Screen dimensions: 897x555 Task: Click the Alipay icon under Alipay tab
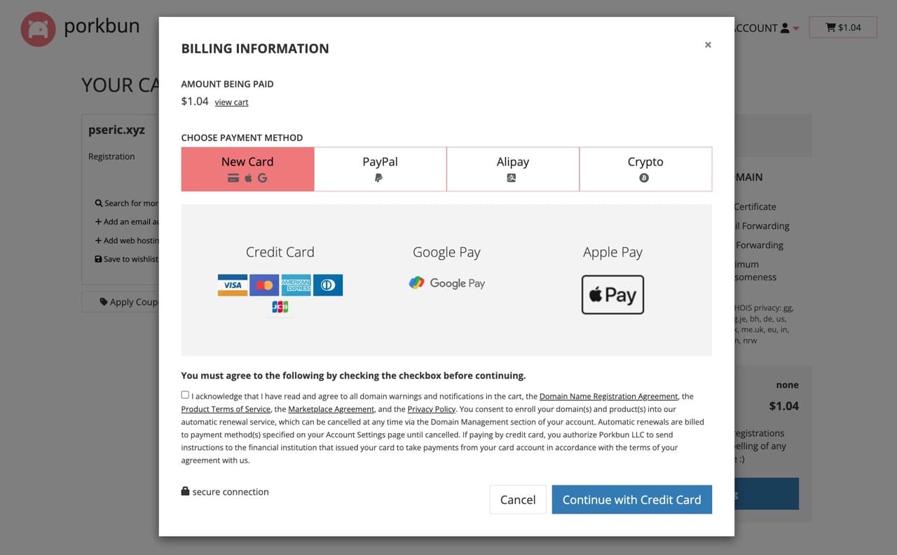(x=512, y=179)
